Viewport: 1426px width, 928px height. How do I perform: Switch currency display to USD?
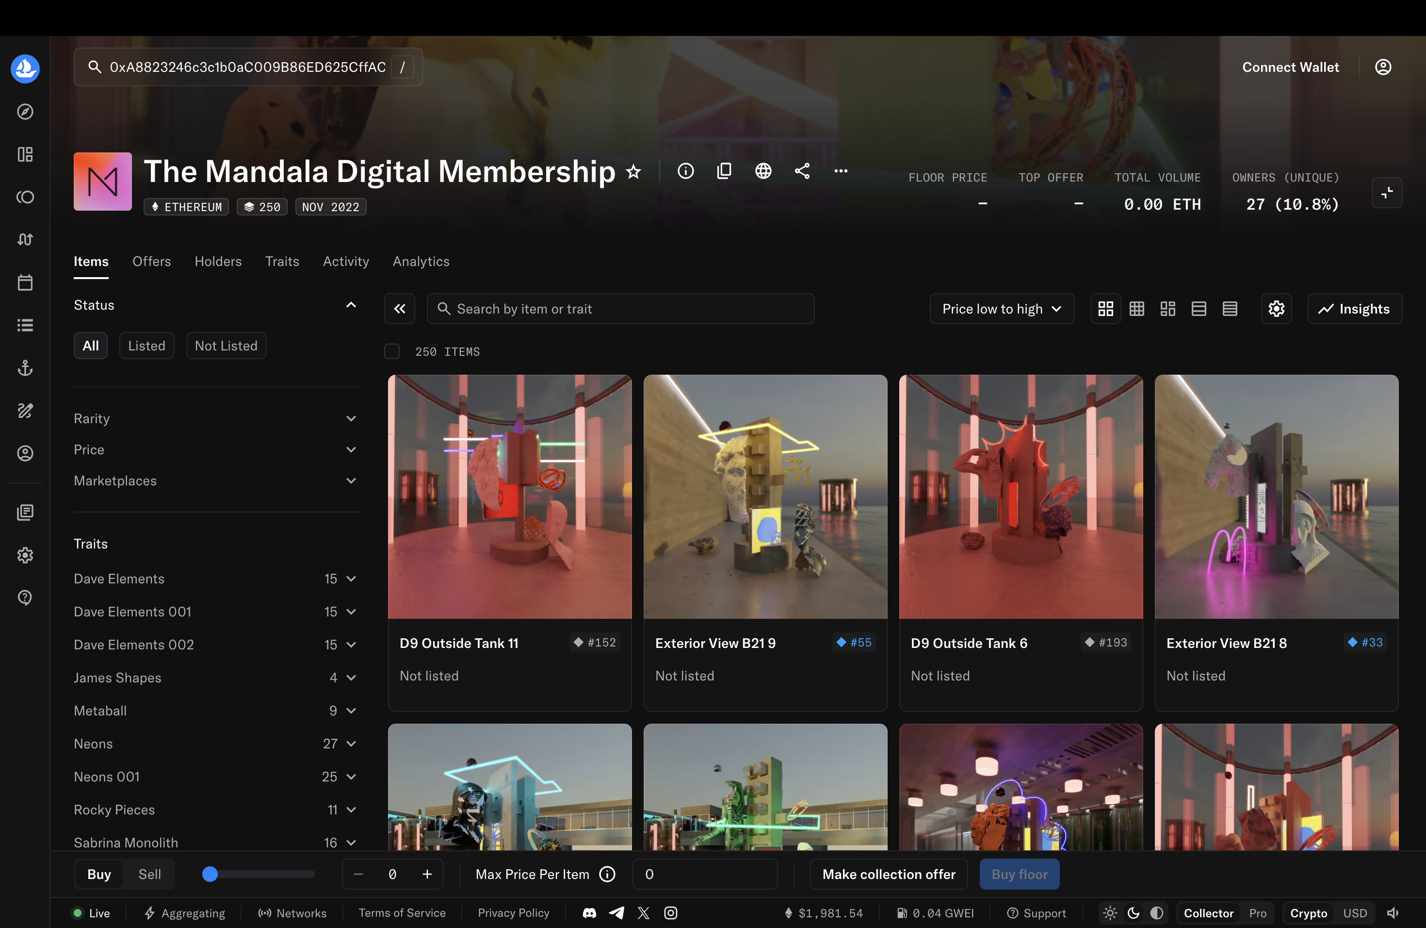pos(1355,912)
